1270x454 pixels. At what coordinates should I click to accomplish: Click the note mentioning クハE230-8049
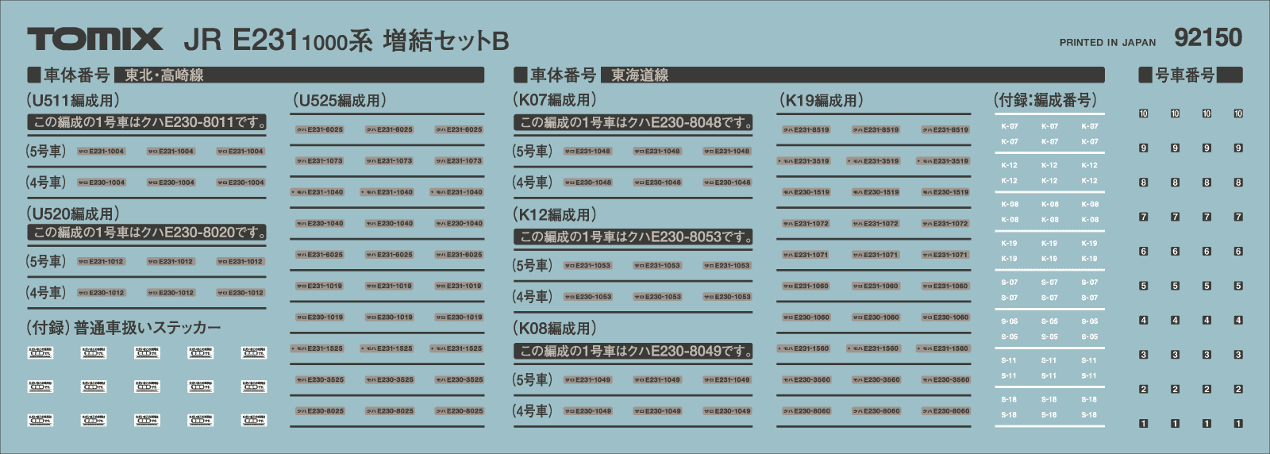tap(633, 351)
